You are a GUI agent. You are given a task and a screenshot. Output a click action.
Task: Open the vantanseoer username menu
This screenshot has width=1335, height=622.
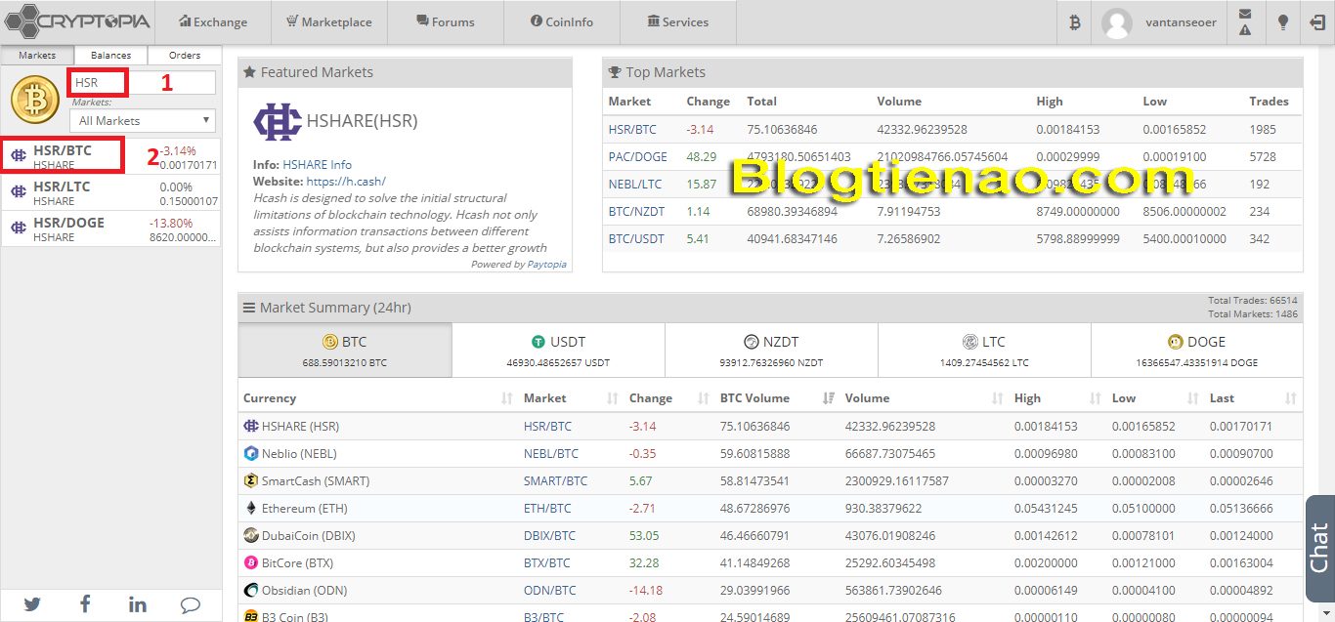1181,22
